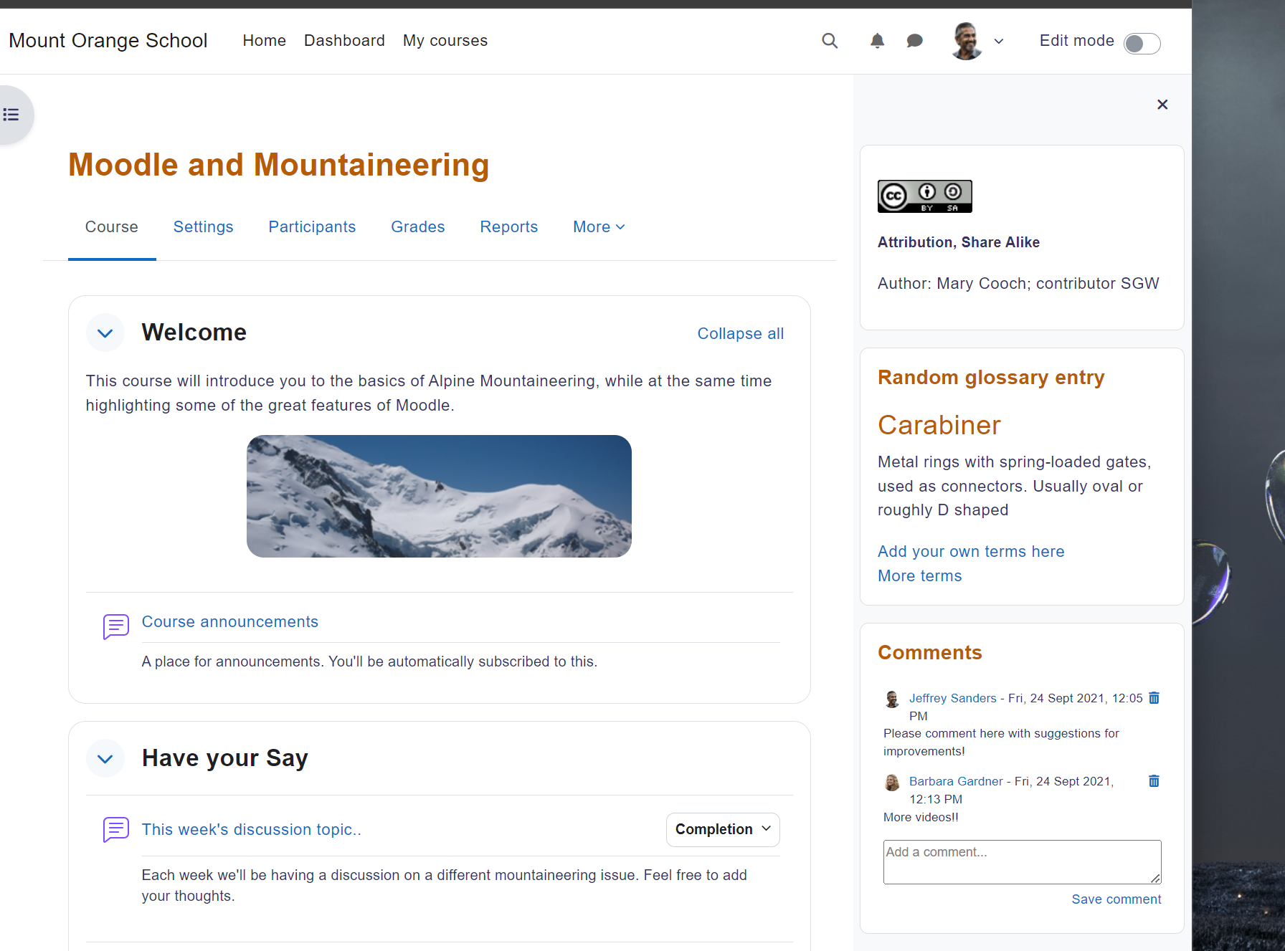Click More terms link

(x=920, y=576)
